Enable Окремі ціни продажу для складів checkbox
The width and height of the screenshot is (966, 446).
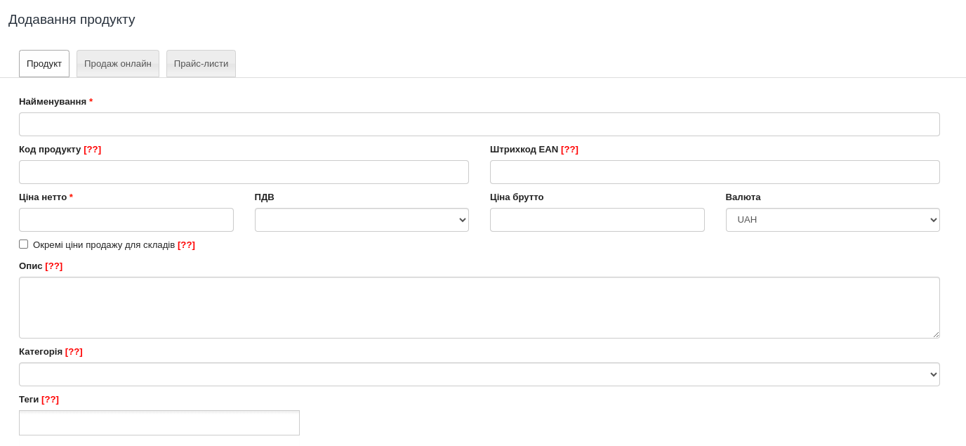tap(24, 244)
